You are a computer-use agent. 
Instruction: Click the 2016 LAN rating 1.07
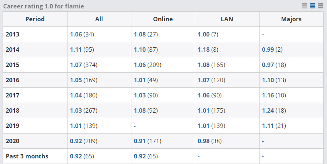[204, 80]
